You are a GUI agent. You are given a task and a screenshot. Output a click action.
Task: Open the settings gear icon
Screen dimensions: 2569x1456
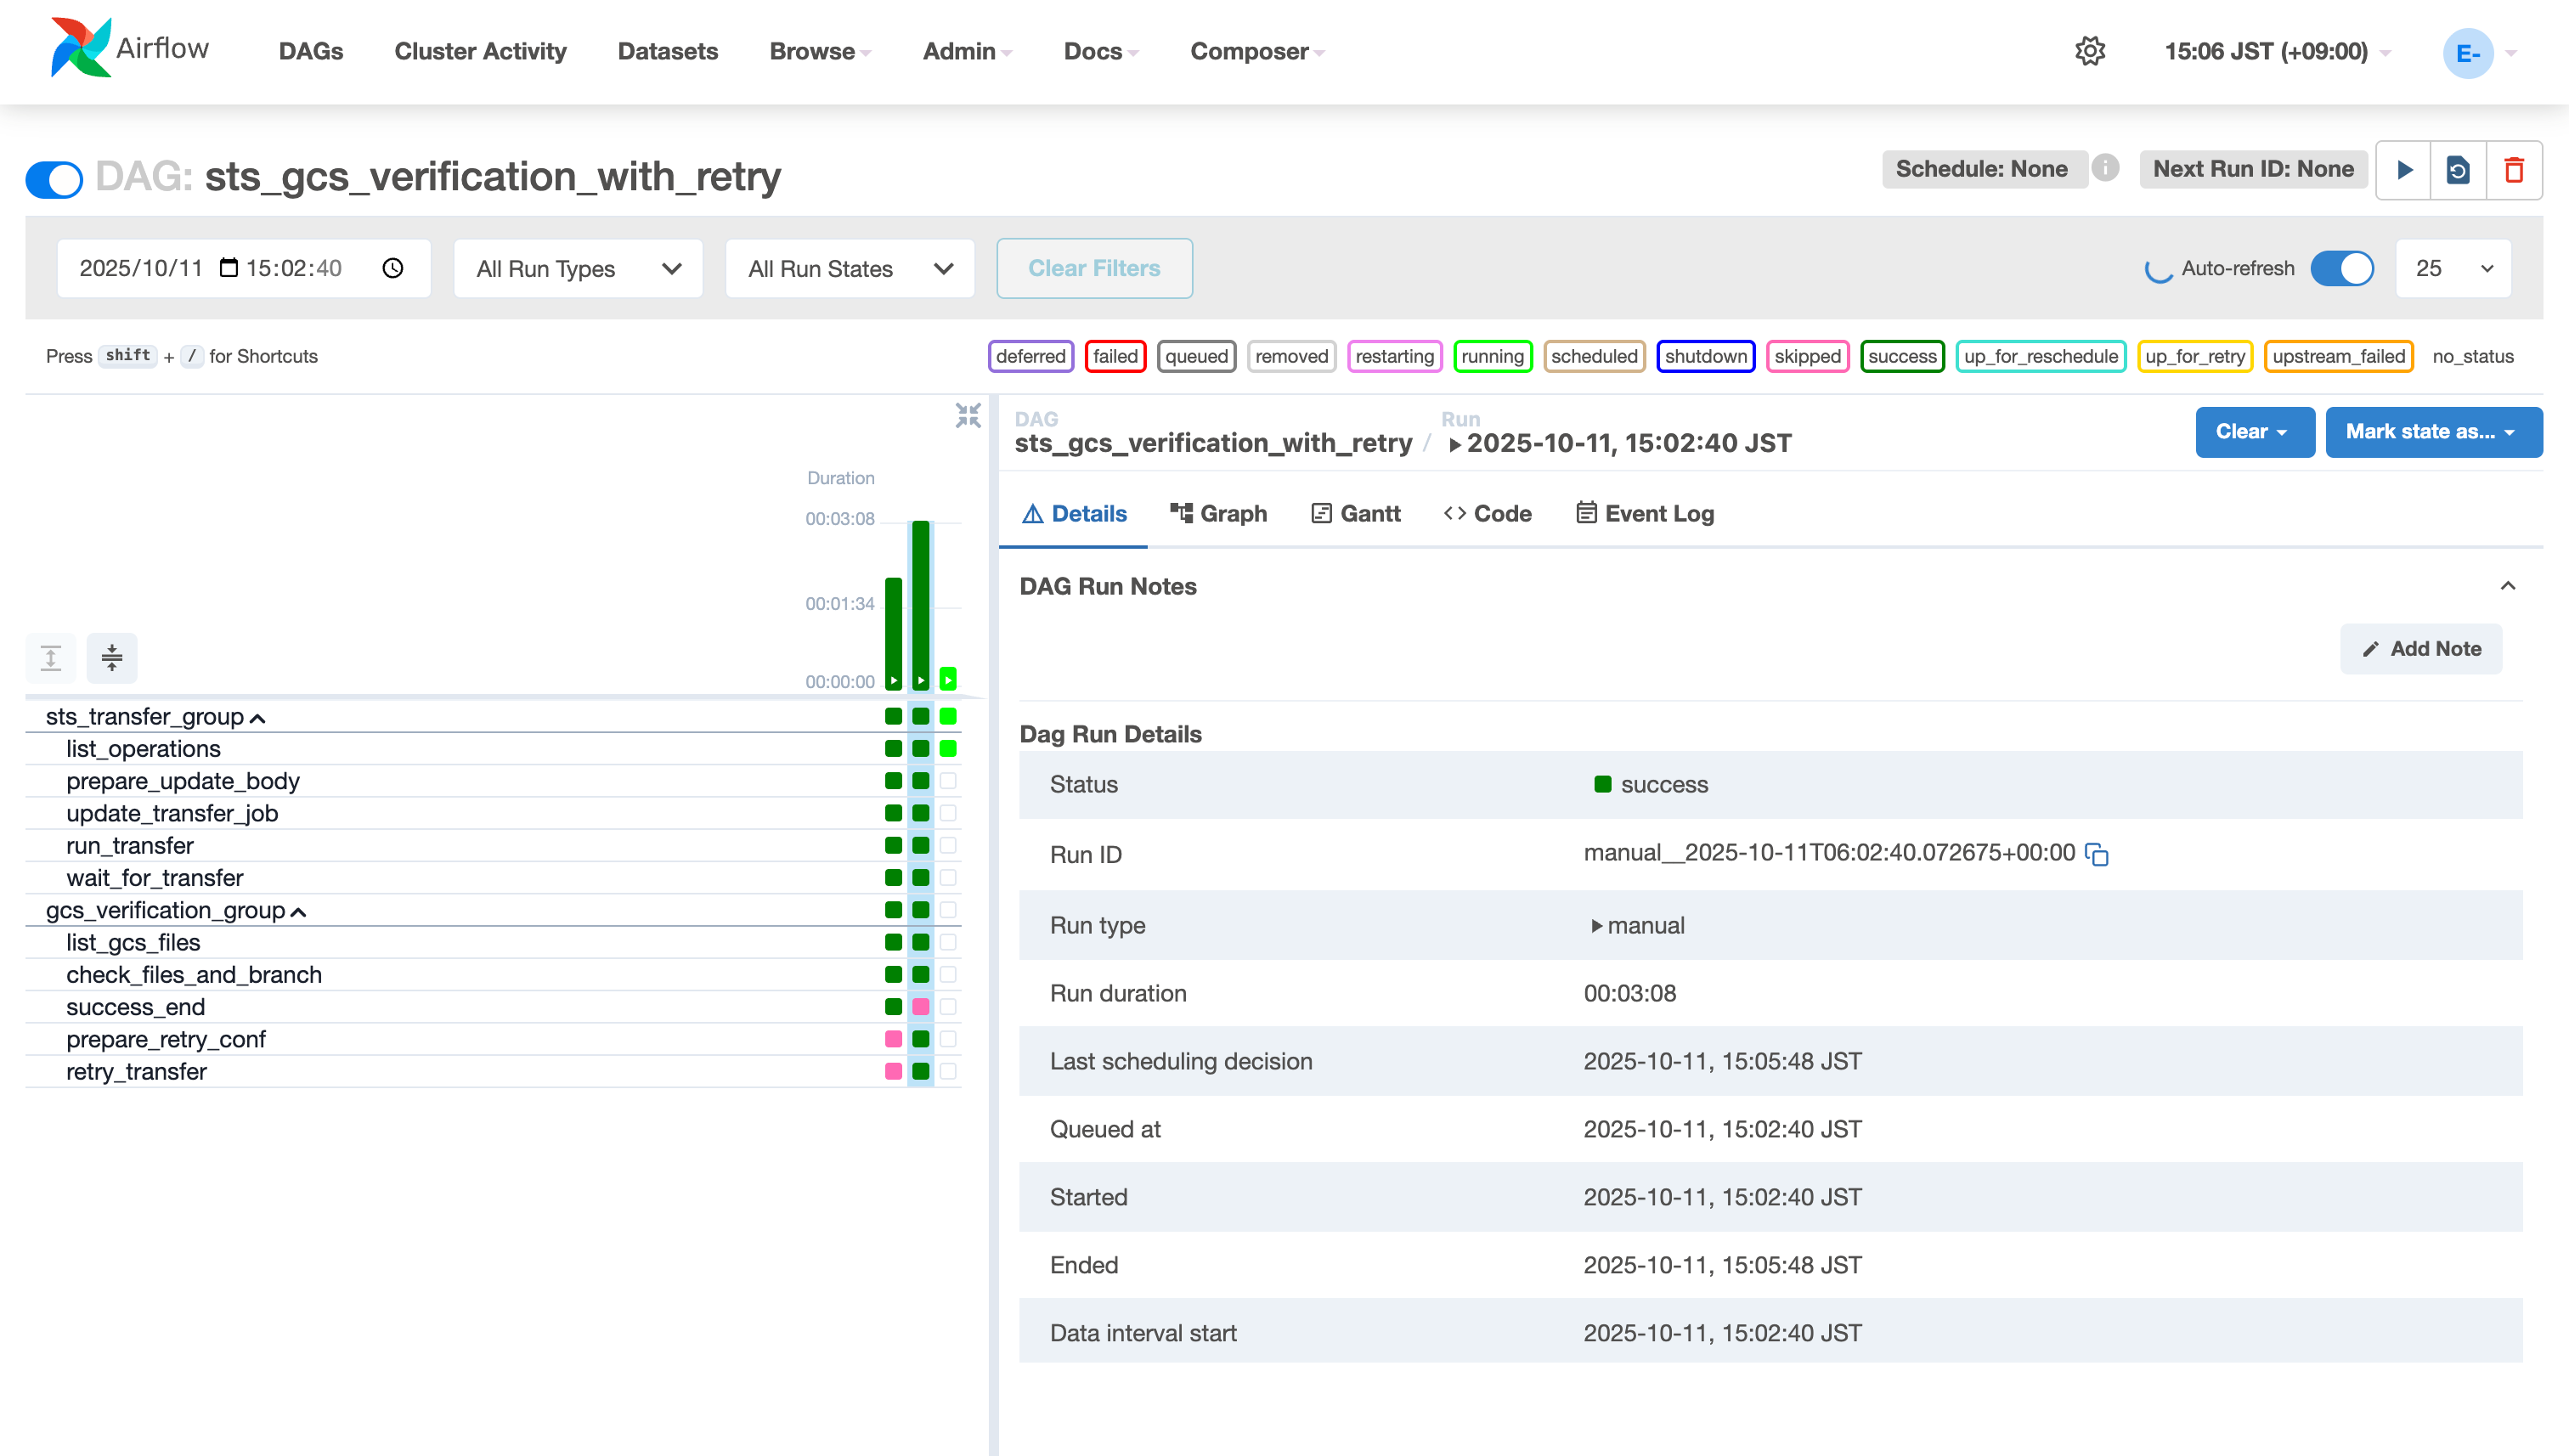click(x=2089, y=51)
